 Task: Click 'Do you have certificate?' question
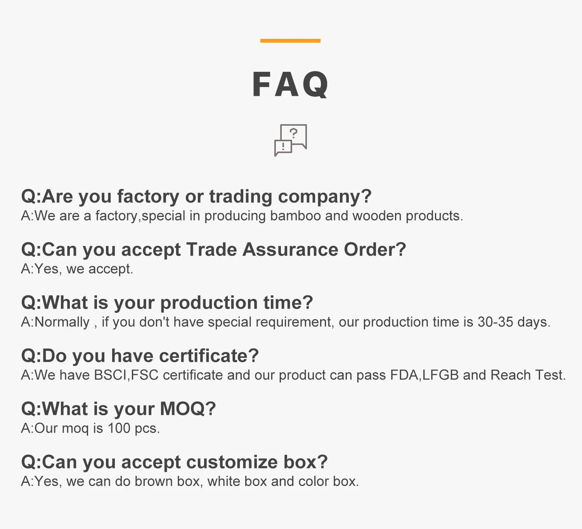(140, 356)
